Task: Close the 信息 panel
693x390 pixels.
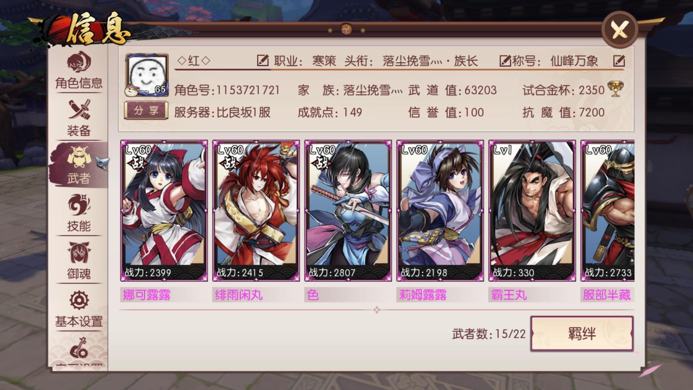Action: [620, 30]
